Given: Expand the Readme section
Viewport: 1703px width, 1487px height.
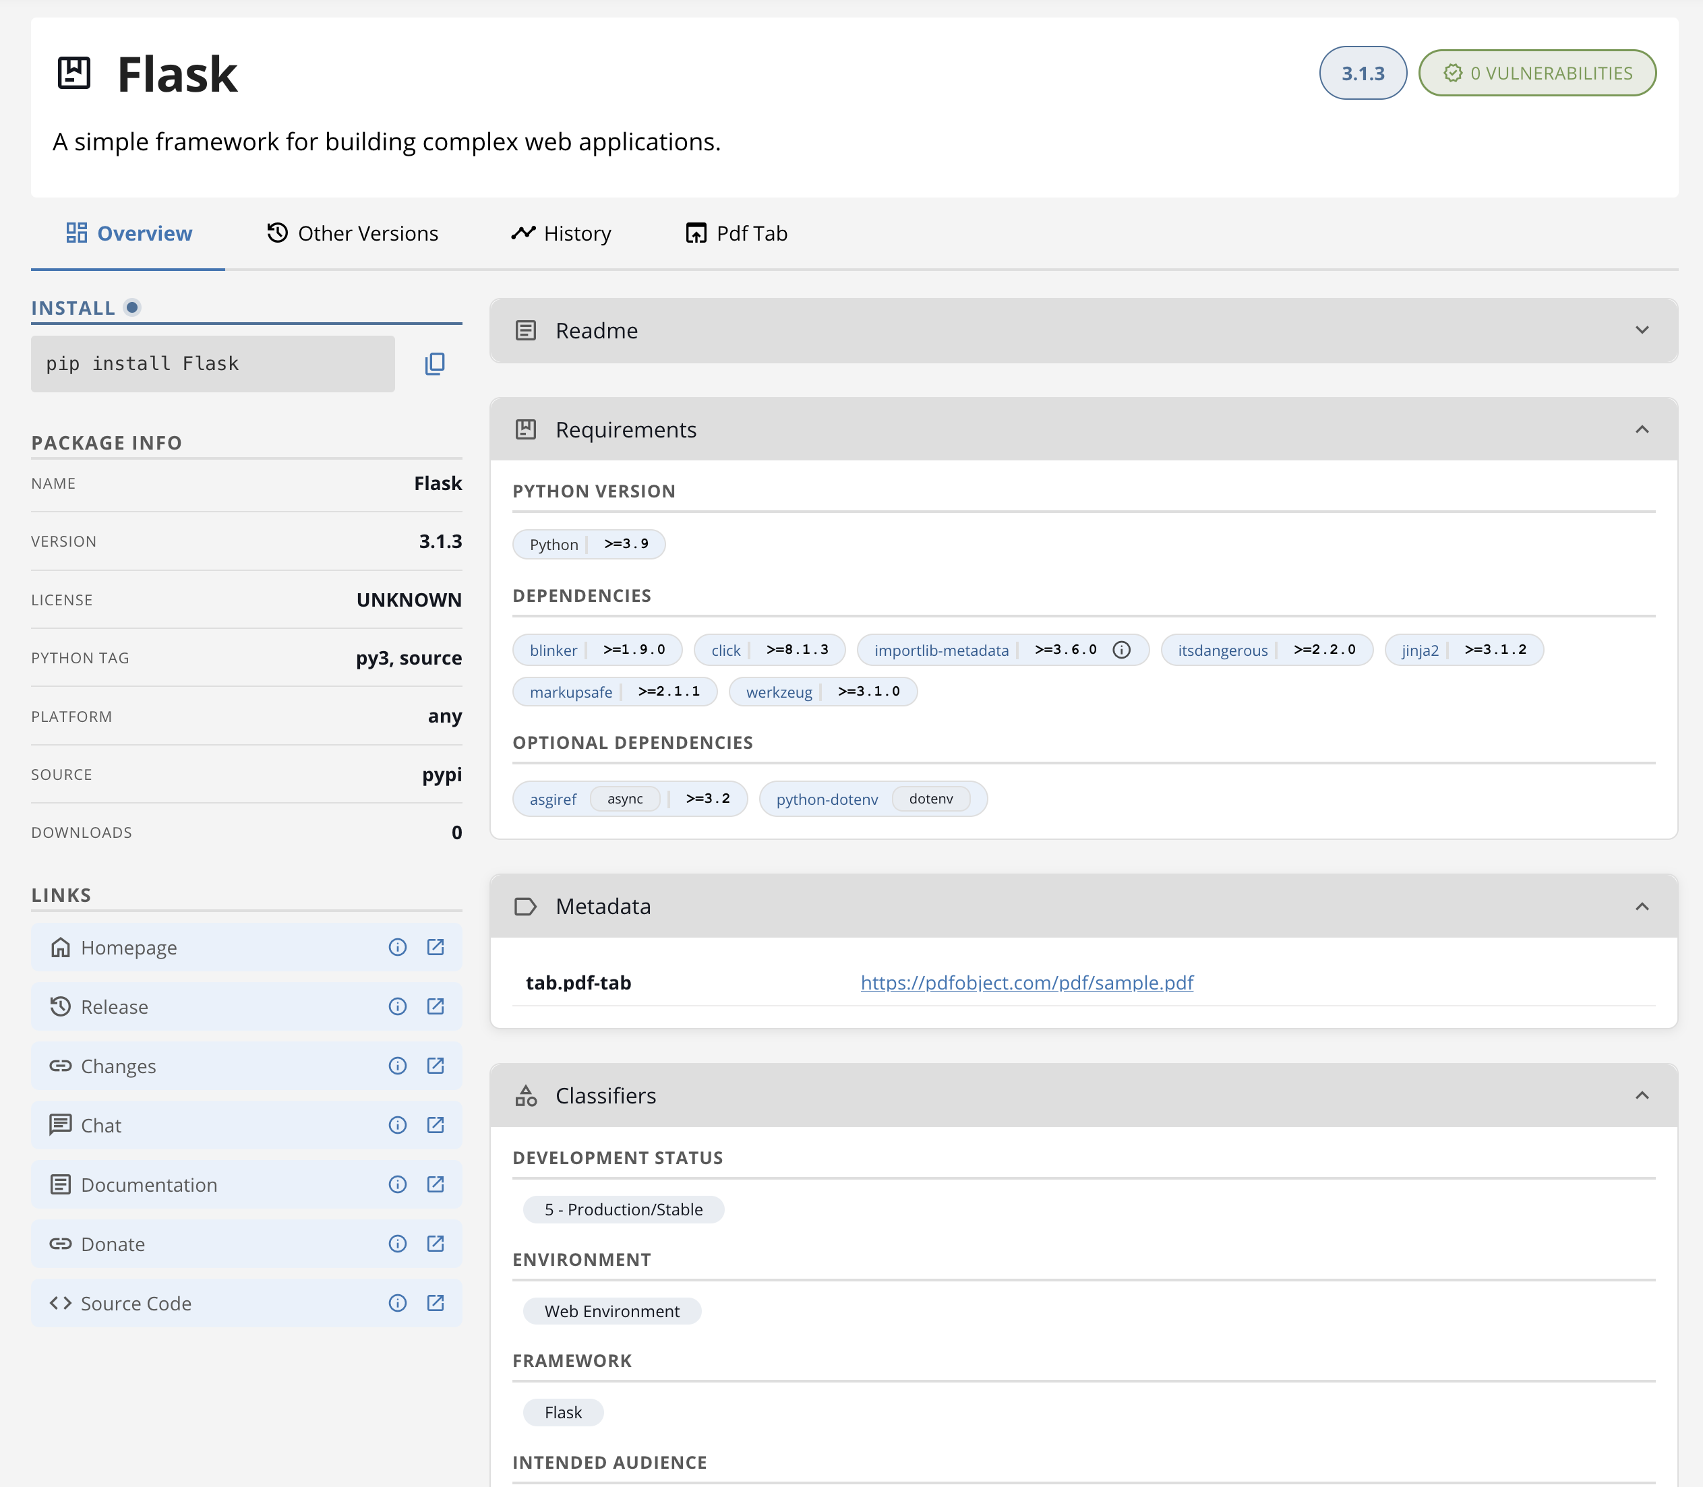Looking at the screenshot, I should click(1642, 330).
